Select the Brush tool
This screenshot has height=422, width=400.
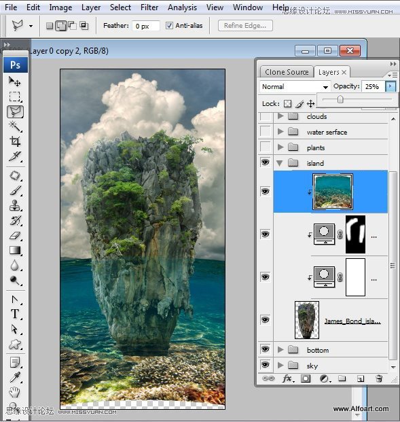[14, 190]
